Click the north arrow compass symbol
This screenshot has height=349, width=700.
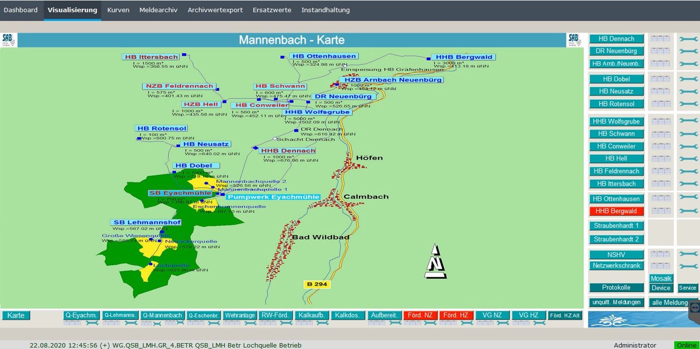tap(435, 262)
